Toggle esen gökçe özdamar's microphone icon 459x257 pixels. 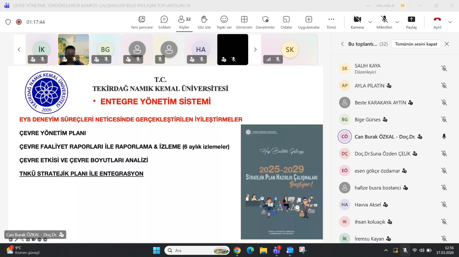pos(444,171)
